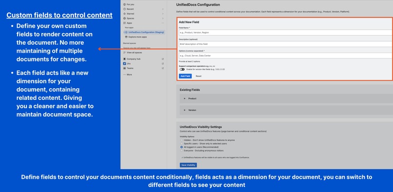Image resolution: width=393 pixels, height=192 pixels.
Task: Expand the Recent submenu chevron
Action: [x=163, y=9]
